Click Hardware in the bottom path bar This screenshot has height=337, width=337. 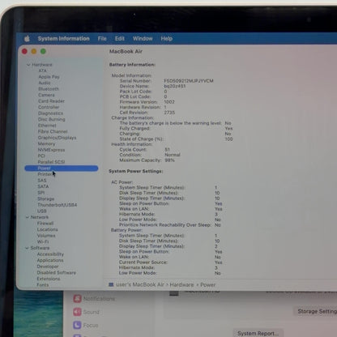point(181,284)
